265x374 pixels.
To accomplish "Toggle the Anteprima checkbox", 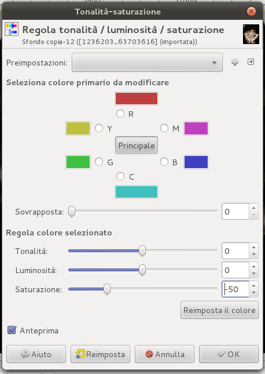I will point(12,331).
